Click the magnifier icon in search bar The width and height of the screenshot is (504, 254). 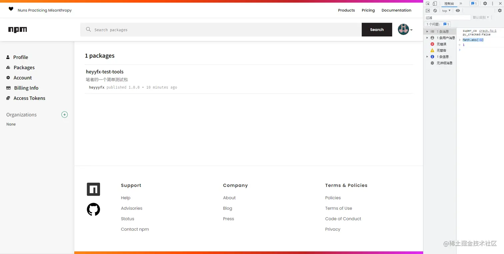[x=88, y=30]
